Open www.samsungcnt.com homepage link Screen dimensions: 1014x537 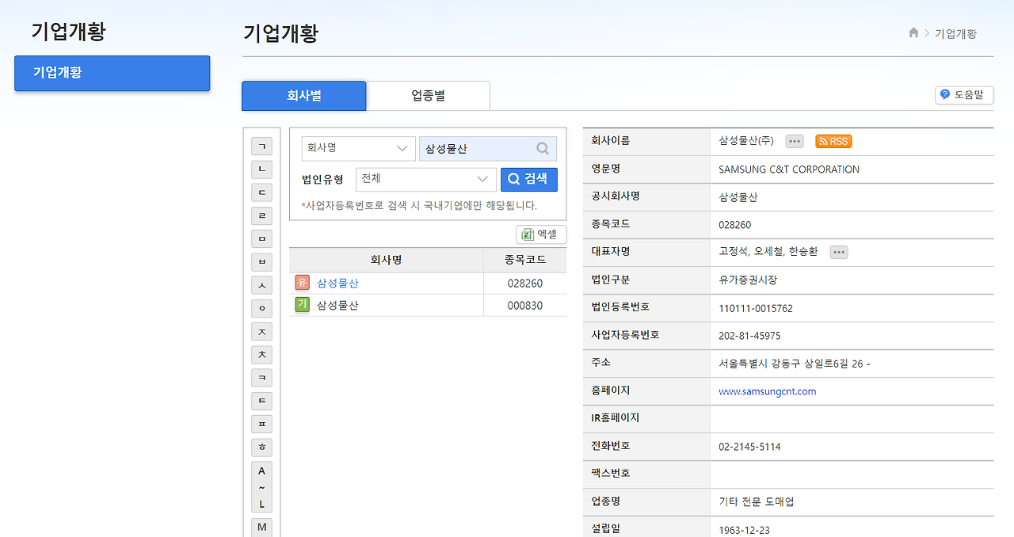coord(767,391)
